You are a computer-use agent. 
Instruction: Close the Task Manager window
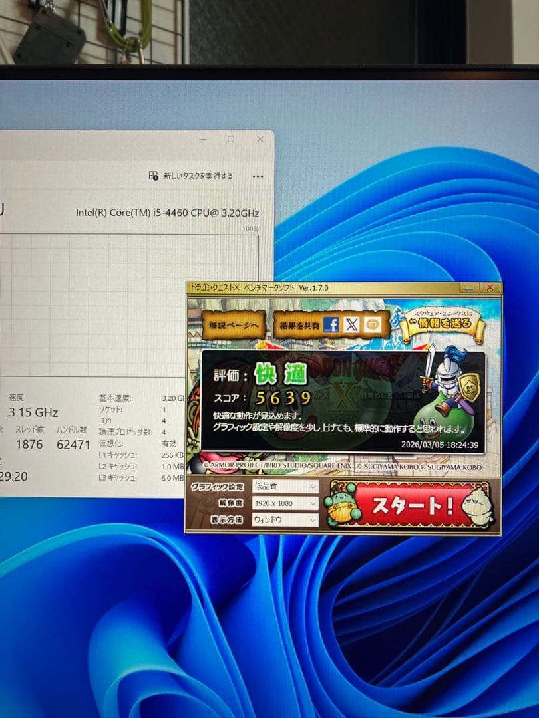coord(260,139)
